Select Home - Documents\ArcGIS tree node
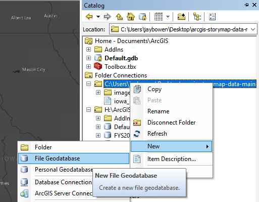 (131, 41)
